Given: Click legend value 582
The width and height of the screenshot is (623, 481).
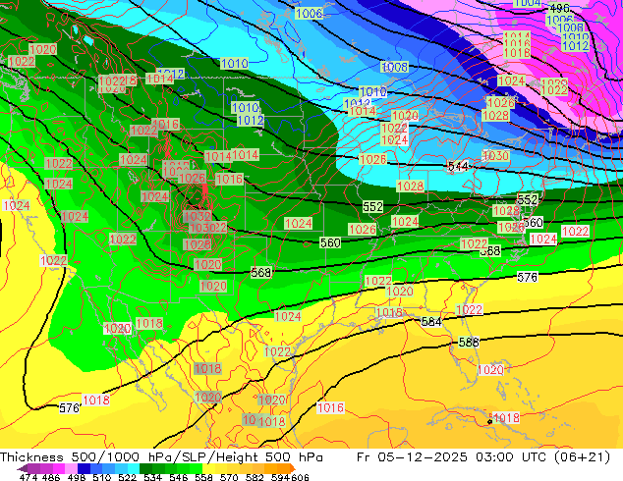Looking at the screenshot, I should (x=255, y=477).
